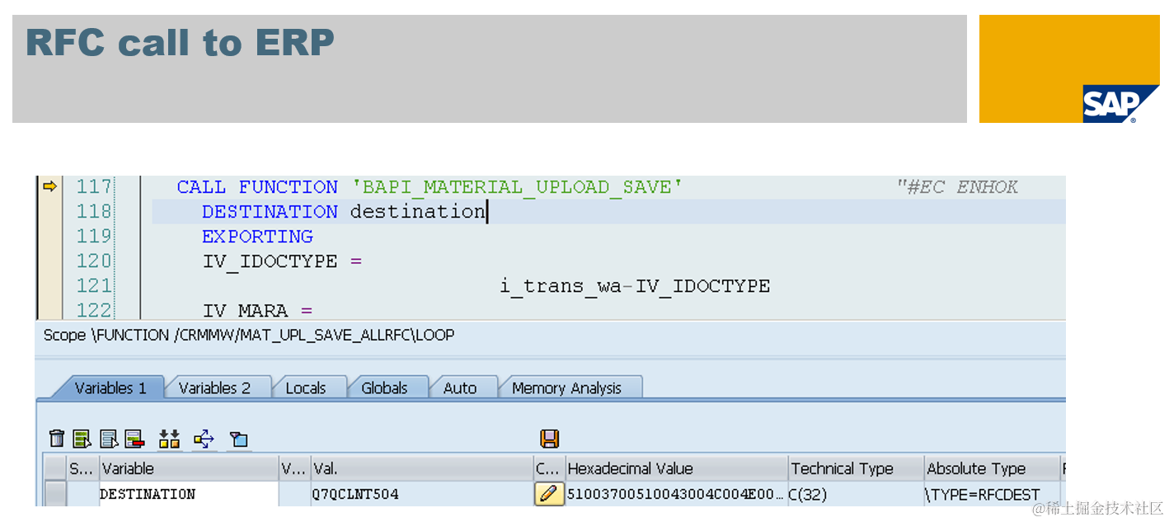Screen dimensions: 1169x522
Task: Click the Scope \FUNCTION /CRMMW/MAT_UPL_SAVE_ALLRFC\LOOP text
Action: [249, 335]
